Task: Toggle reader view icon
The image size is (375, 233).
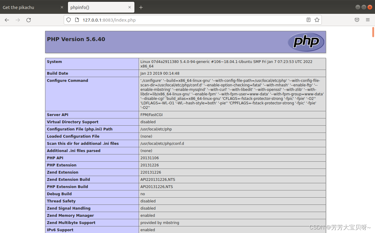Action: point(309,20)
